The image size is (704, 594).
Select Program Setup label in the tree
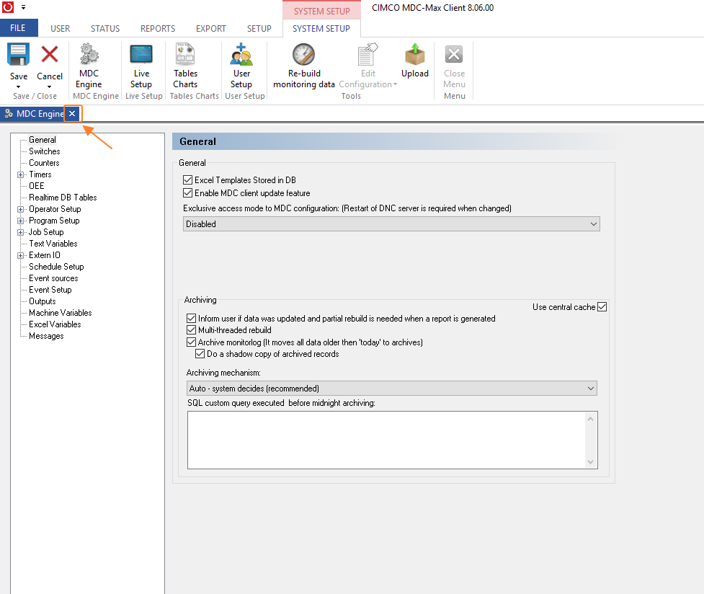(x=54, y=221)
